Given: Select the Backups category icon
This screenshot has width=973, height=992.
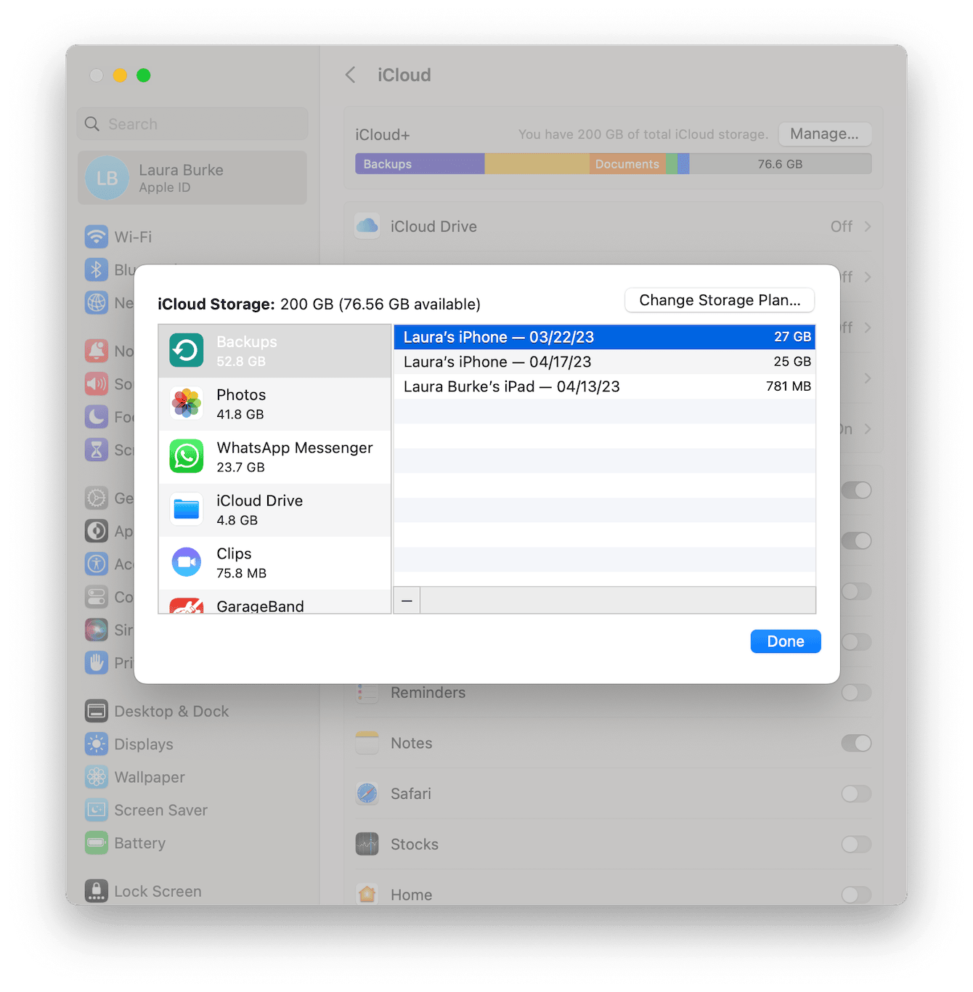Looking at the screenshot, I should [x=187, y=351].
